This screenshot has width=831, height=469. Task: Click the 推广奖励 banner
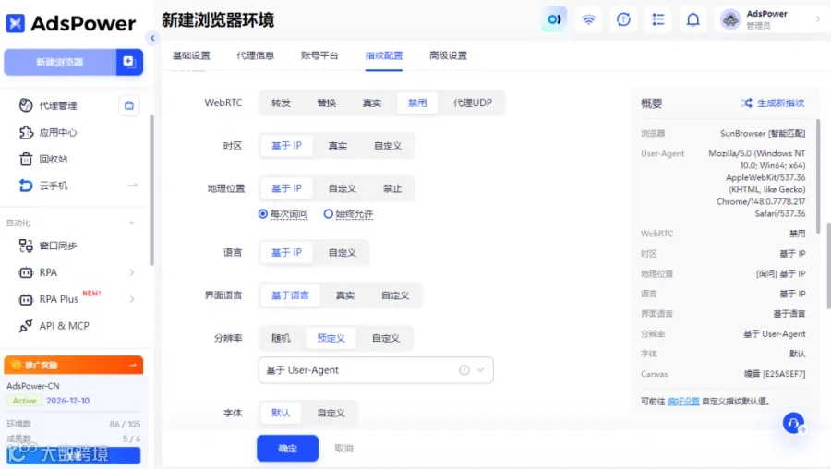pos(74,365)
